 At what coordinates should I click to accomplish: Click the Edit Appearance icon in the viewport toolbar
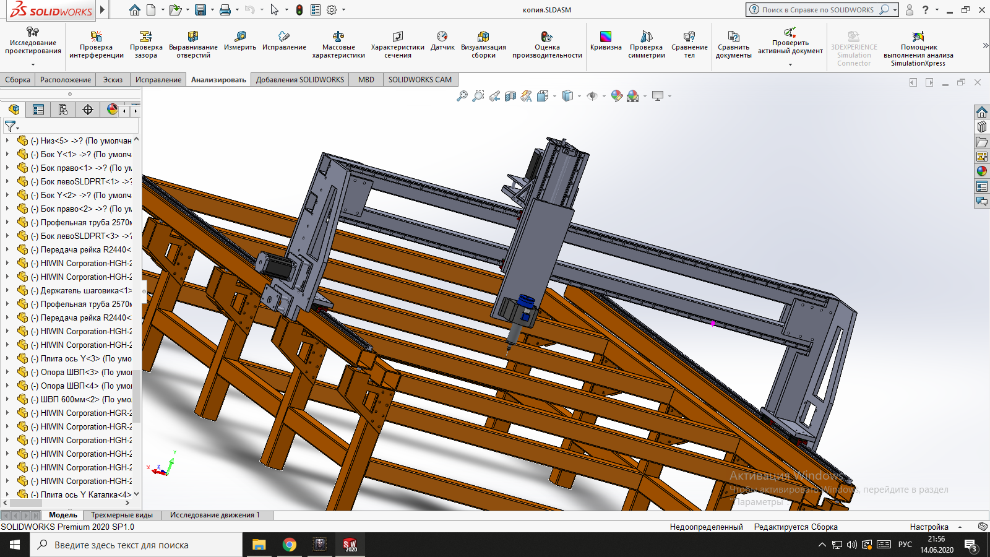[616, 96]
